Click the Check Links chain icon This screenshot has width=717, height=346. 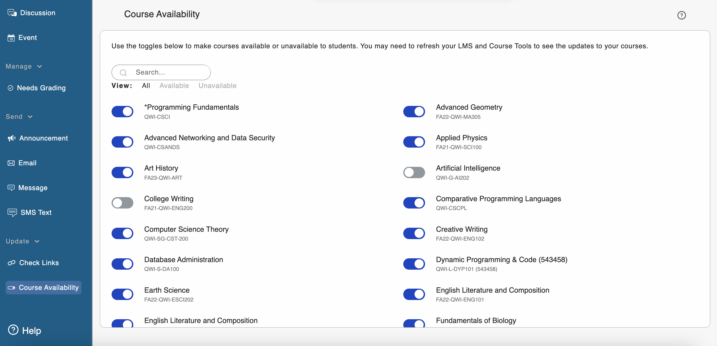pos(11,263)
